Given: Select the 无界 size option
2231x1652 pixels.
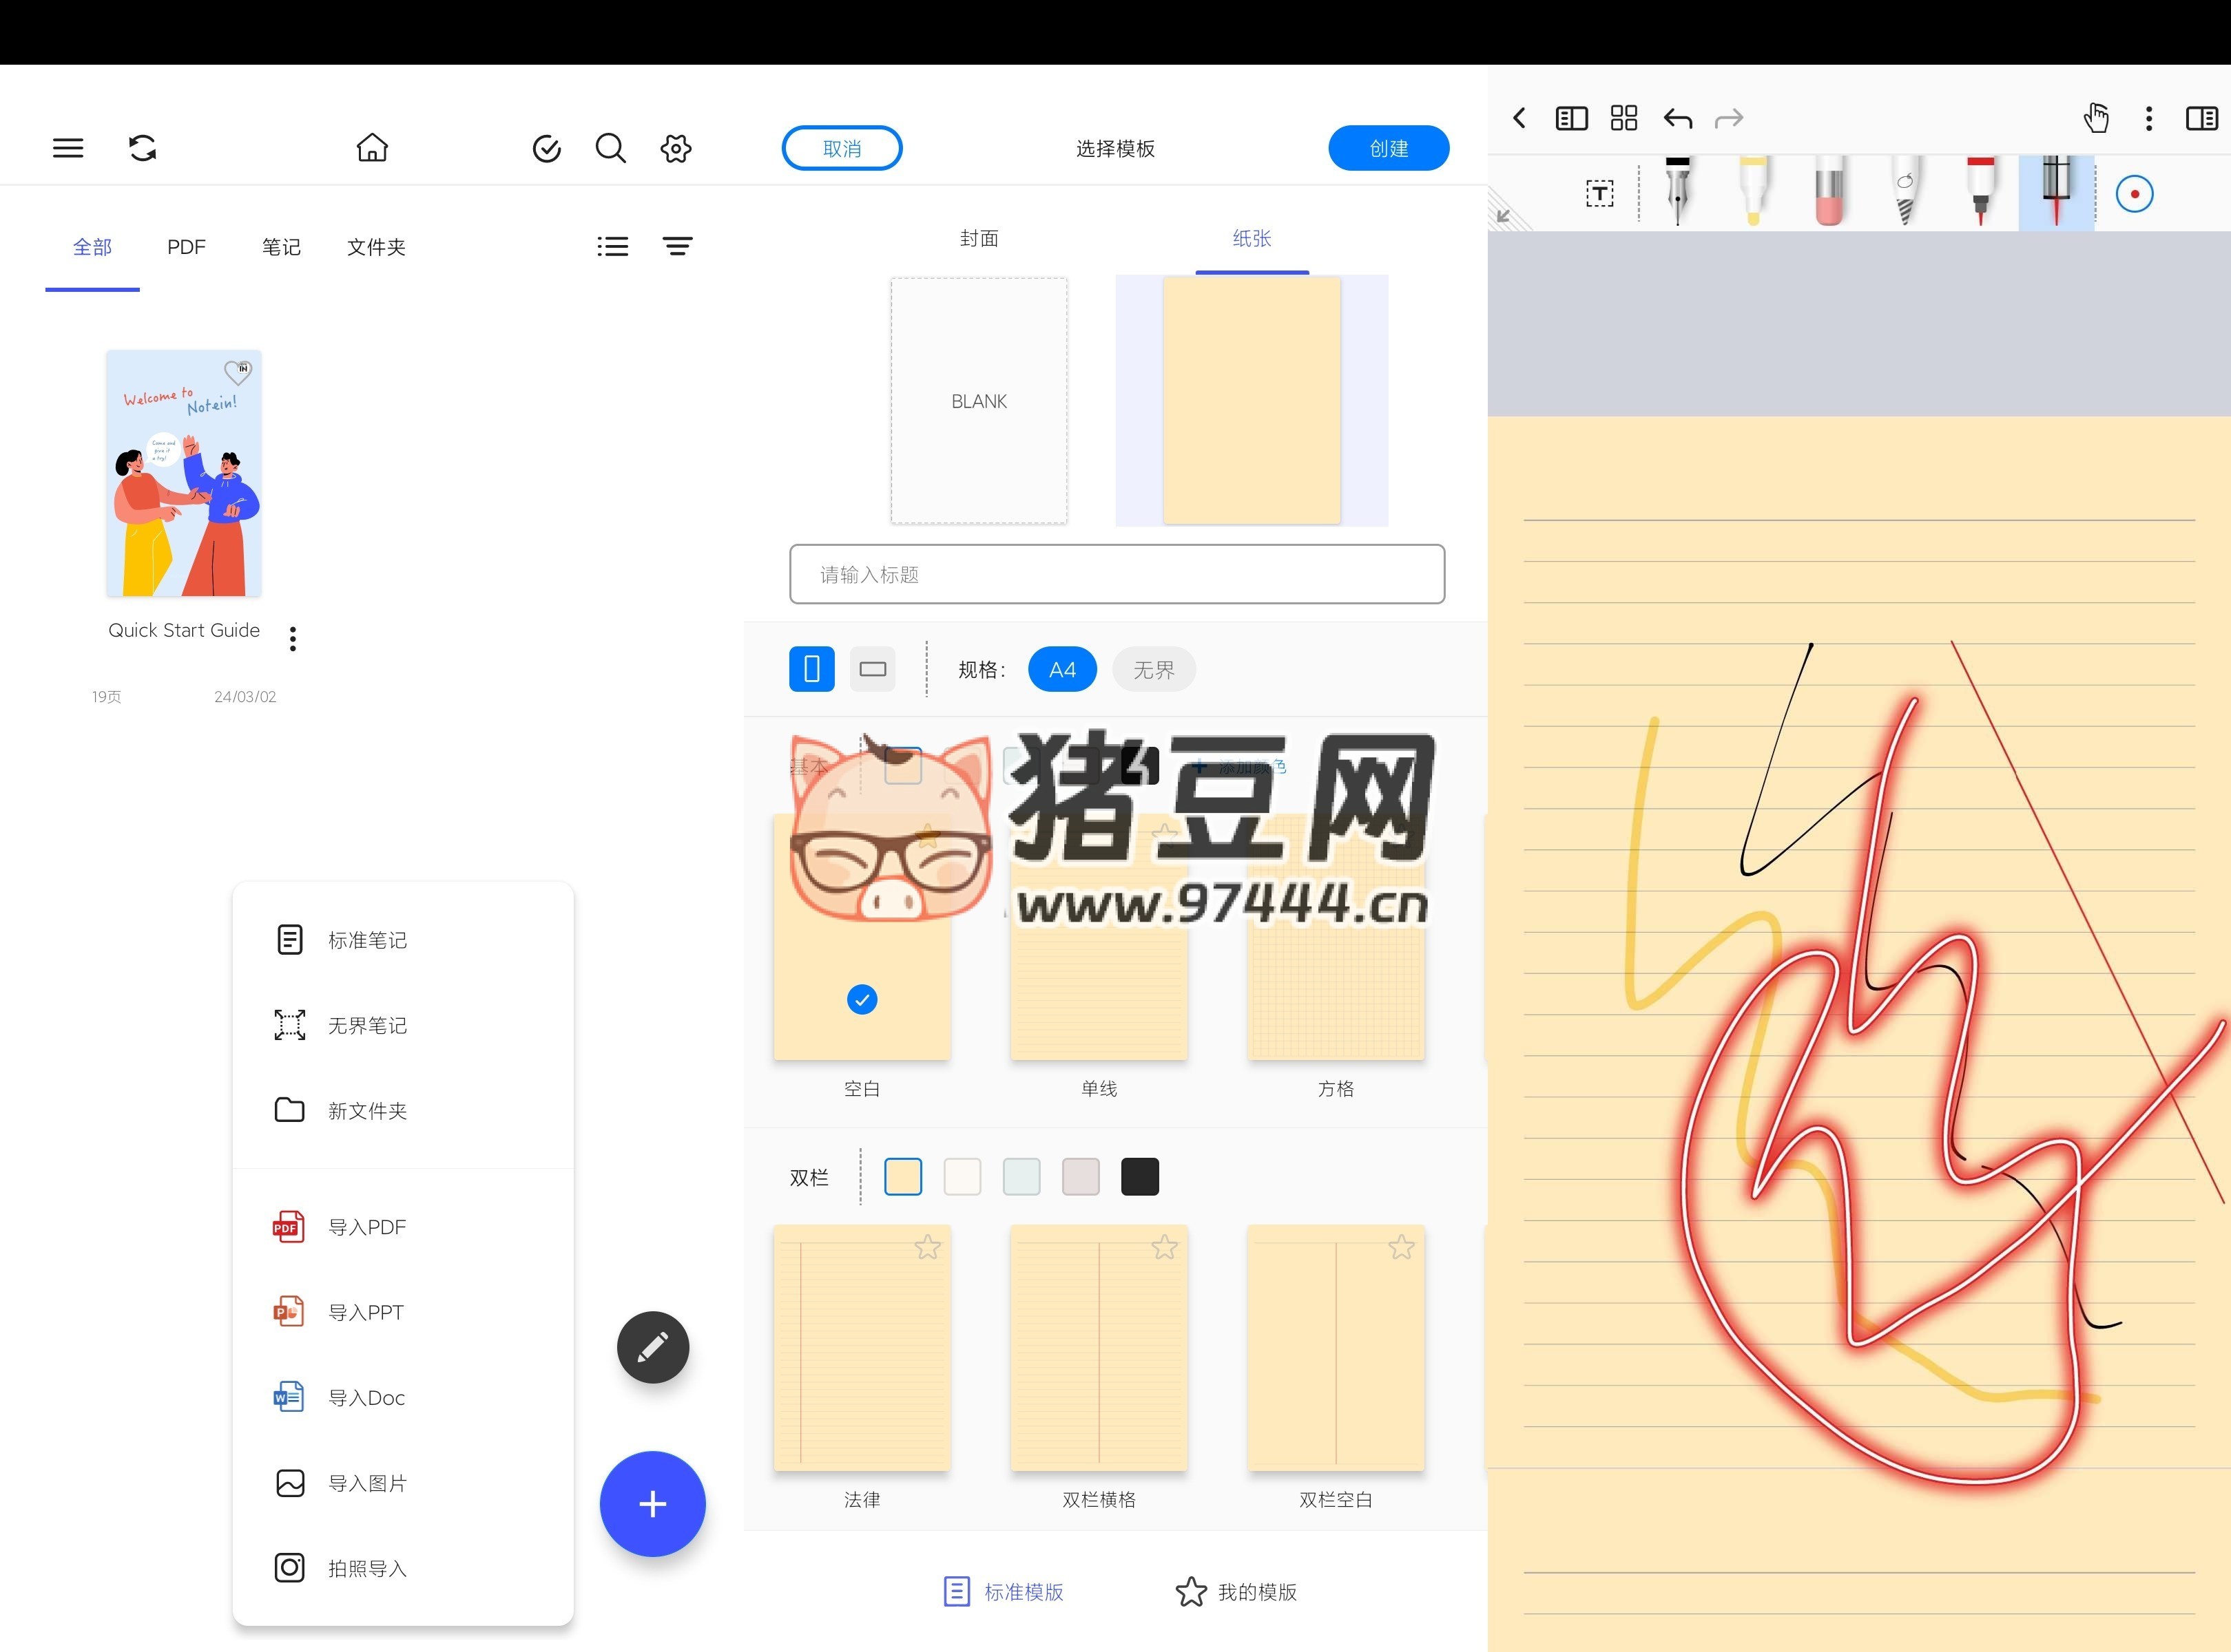Looking at the screenshot, I should 1154,670.
